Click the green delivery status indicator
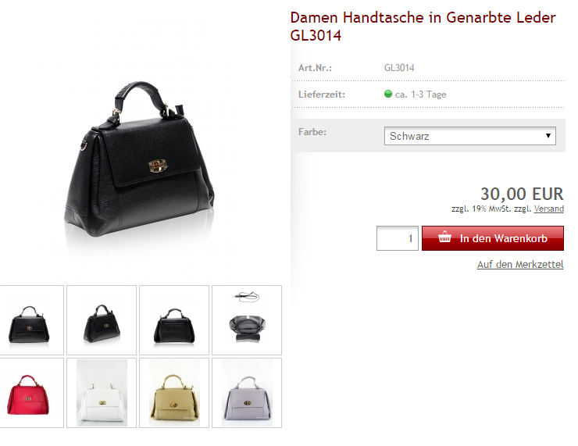Screen dimensions: 578x446 pos(387,94)
